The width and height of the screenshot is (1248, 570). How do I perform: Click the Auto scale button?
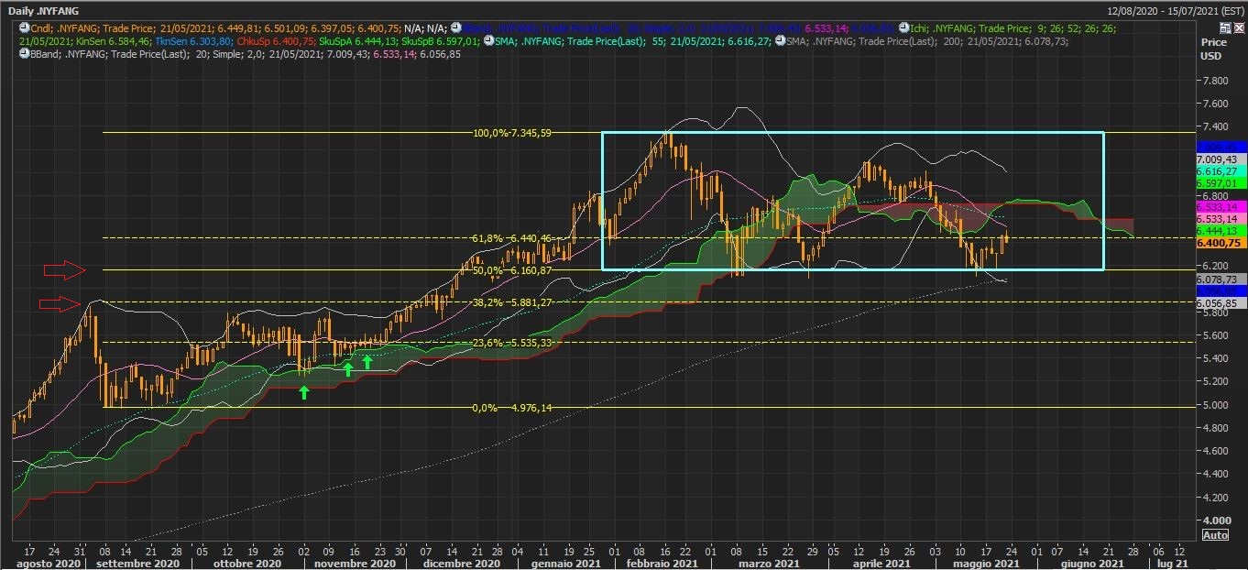pos(1214,535)
